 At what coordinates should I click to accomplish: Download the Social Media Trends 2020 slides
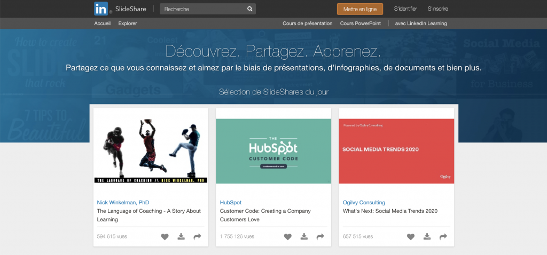(427, 236)
